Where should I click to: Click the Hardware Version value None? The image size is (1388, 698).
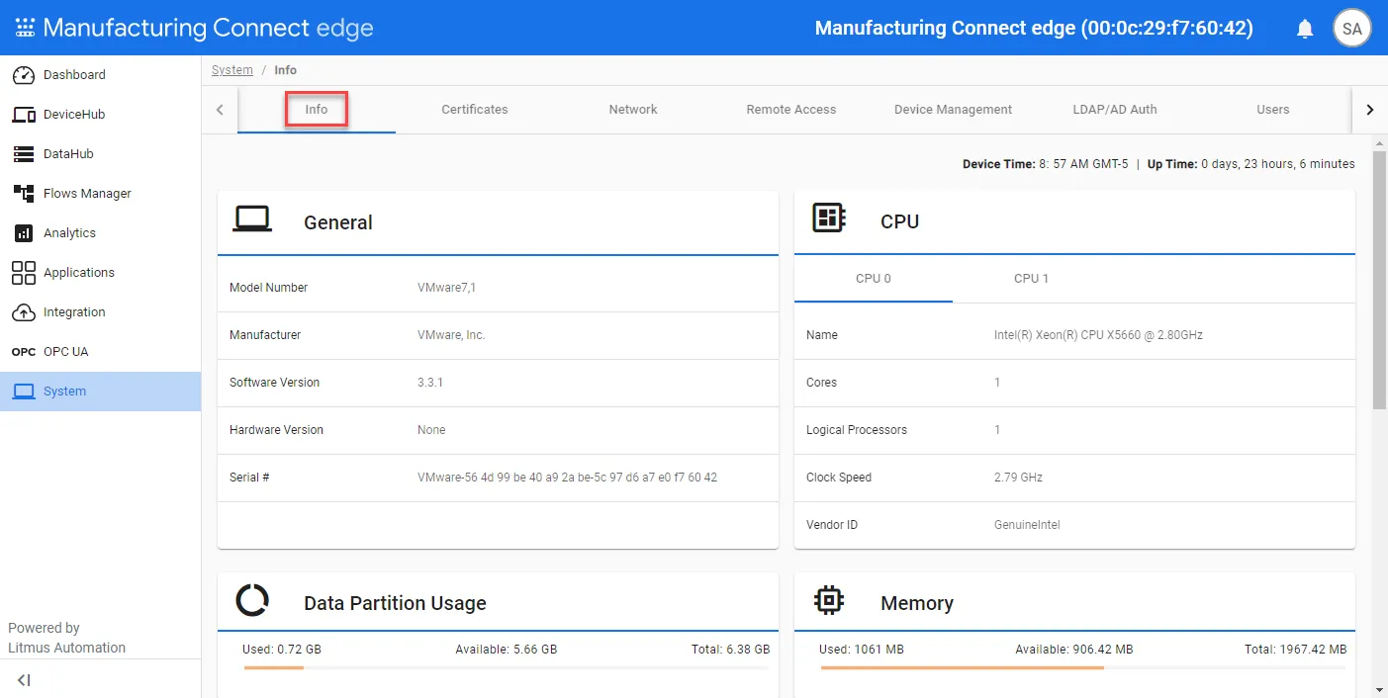click(431, 430)
